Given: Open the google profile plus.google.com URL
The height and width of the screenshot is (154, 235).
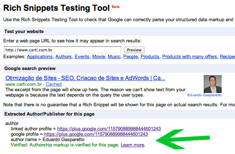Looking at the screenshot, I should pyautogui.click(x=96, y=134).
